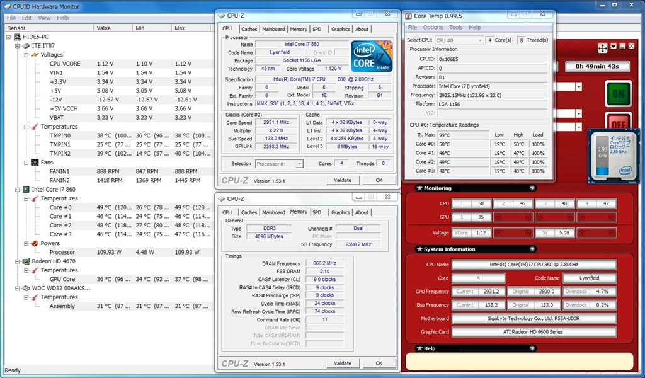Collapse the Fans group

pyautogui.click(x=26, y=163)
